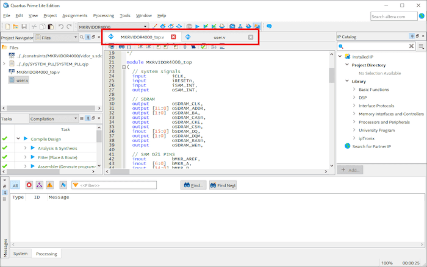
Task: Toggle the All messages filter
Action: 15,185
